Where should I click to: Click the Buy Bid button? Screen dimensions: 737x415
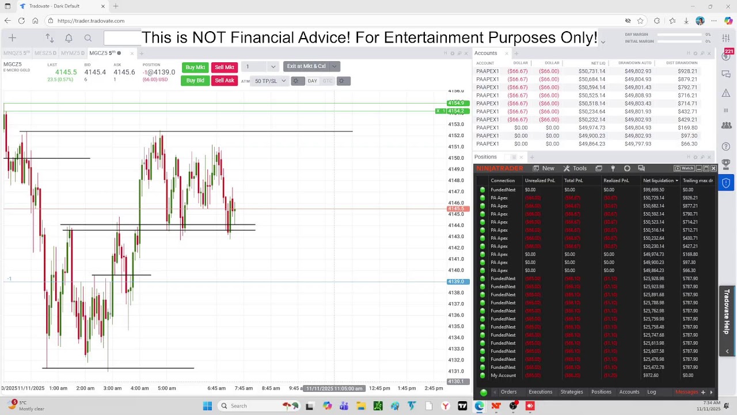coord(195,81)
